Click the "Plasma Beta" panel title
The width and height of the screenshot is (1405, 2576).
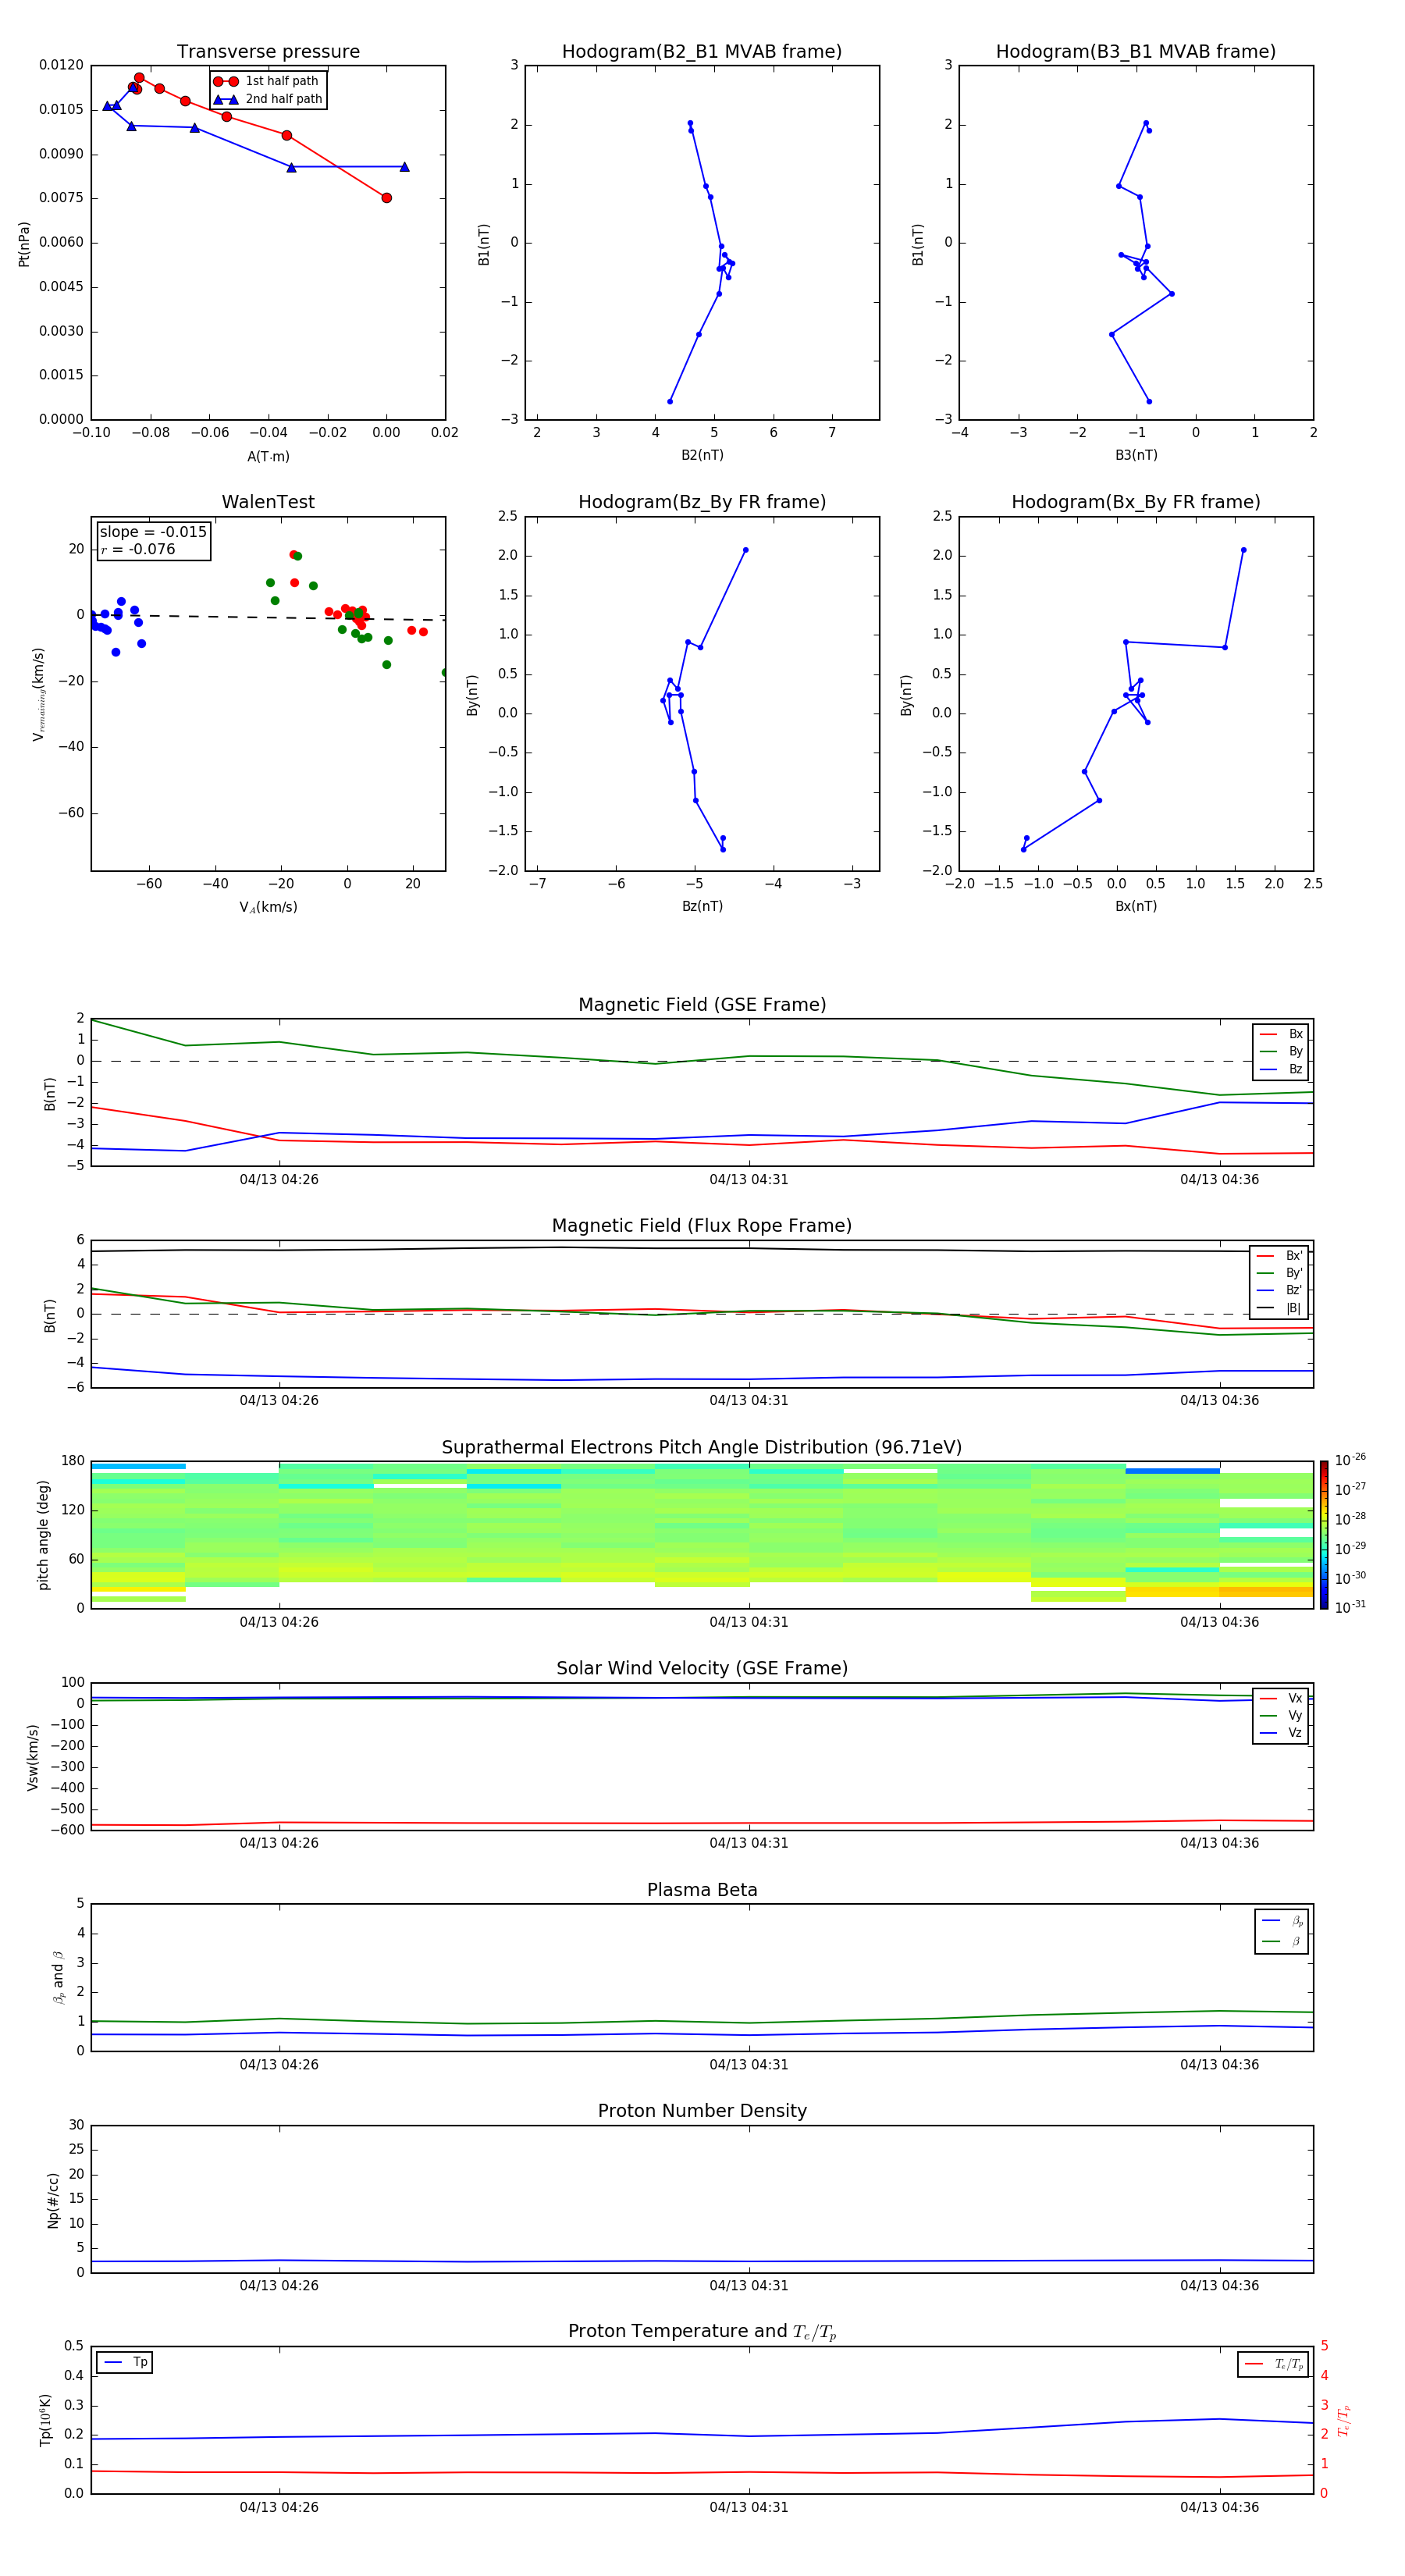(x=702, y=1891)
